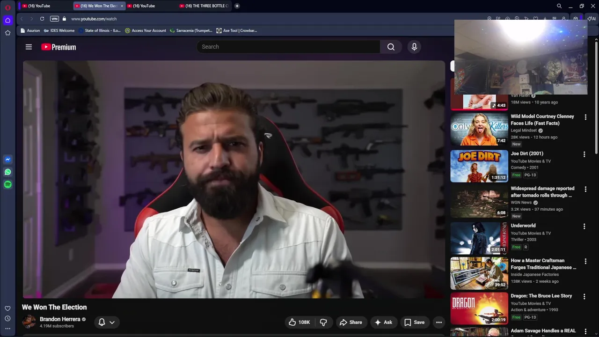Open Brandon Herrera channel avatar
The image size is (599, 337).
click(29, 322)
